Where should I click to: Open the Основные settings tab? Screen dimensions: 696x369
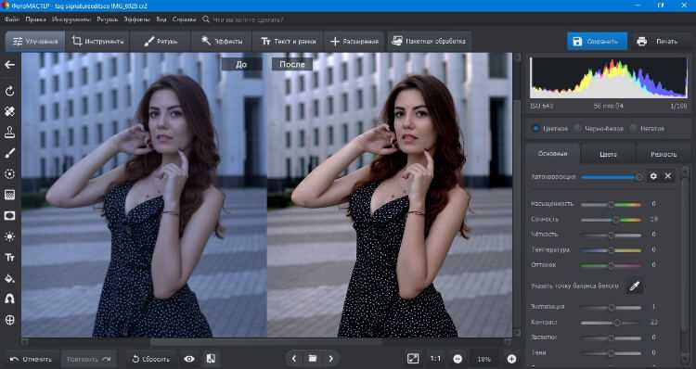click(x=553, y=154)
